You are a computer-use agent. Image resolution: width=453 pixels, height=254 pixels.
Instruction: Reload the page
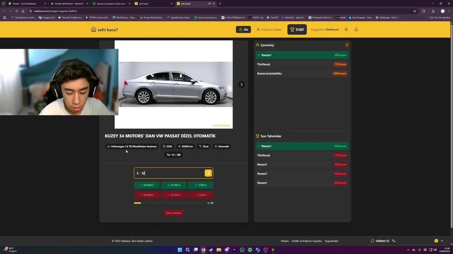(x=16, y=11)
